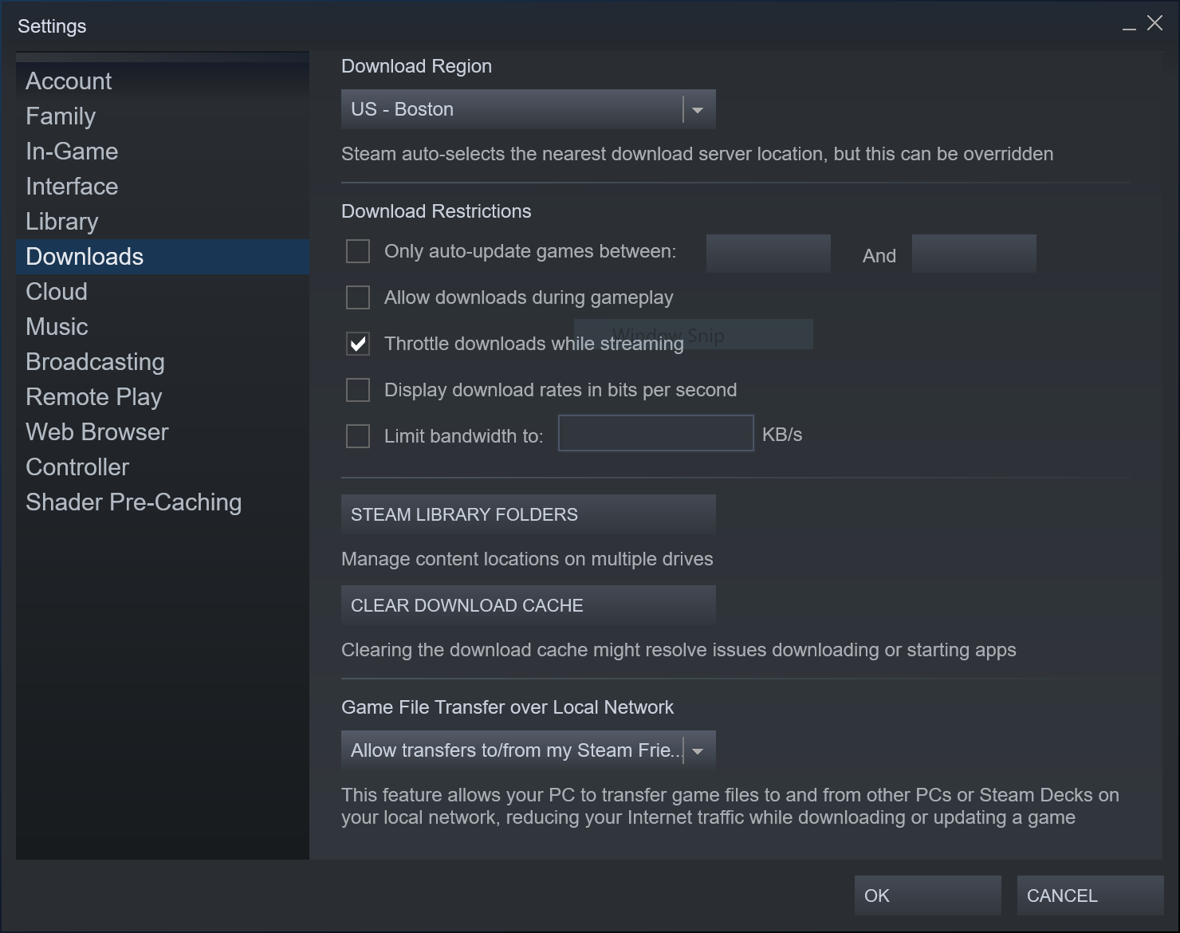The height and width of the screenshot is (933, 1180).
Task: Click the auto-update end time field after And
Action: [x=974, y=254]
